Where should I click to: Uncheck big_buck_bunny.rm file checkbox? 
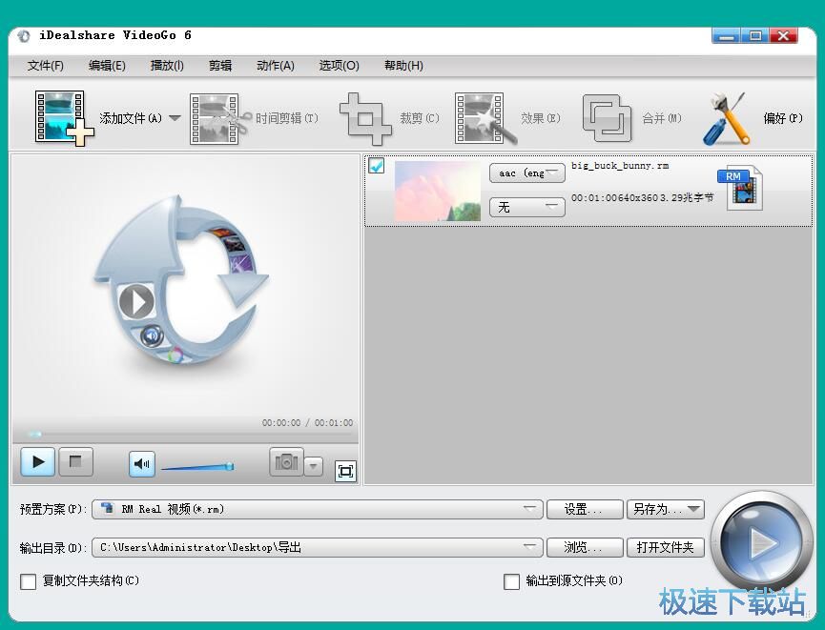click(x=376, y=166)
